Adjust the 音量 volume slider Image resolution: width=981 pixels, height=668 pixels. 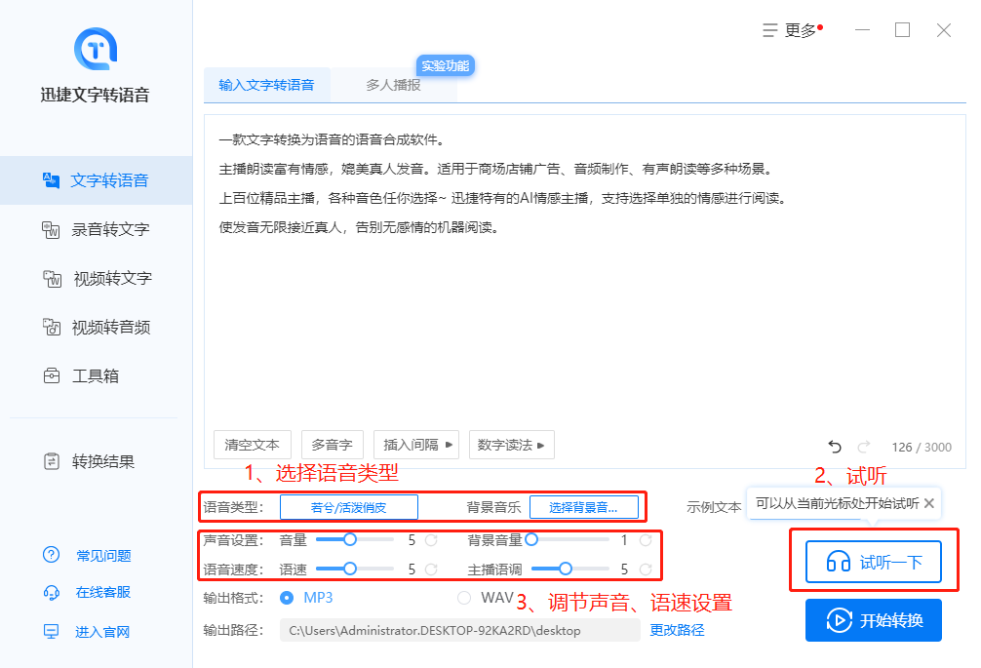[355, 539]
